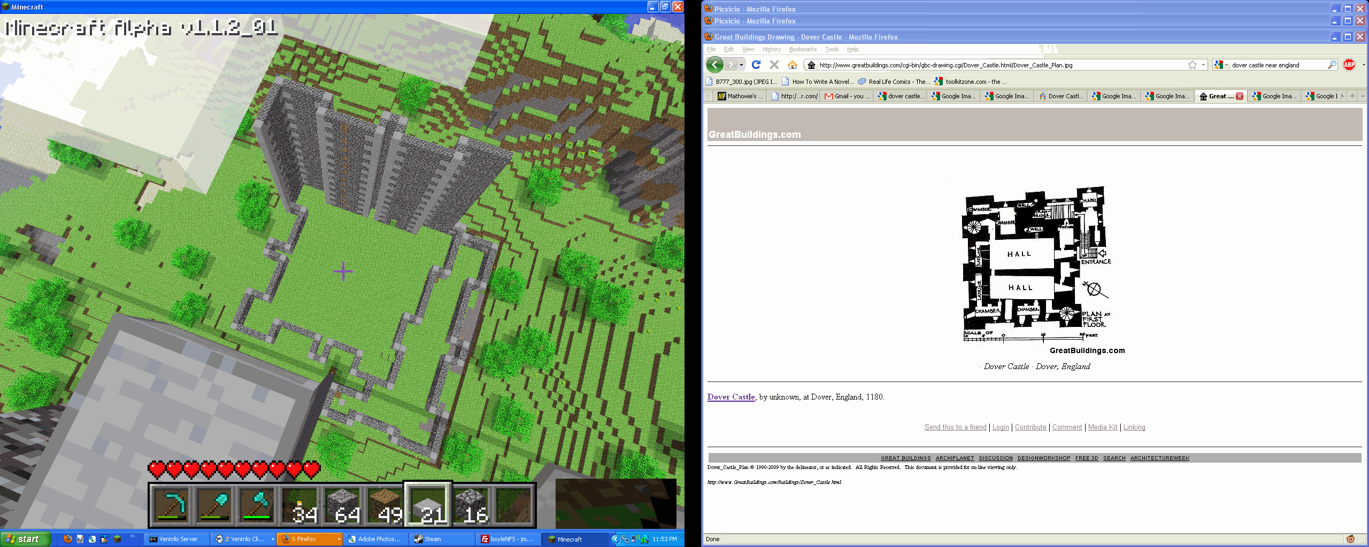Go back with Firefox's green Back arrow

tap(715, 65)
